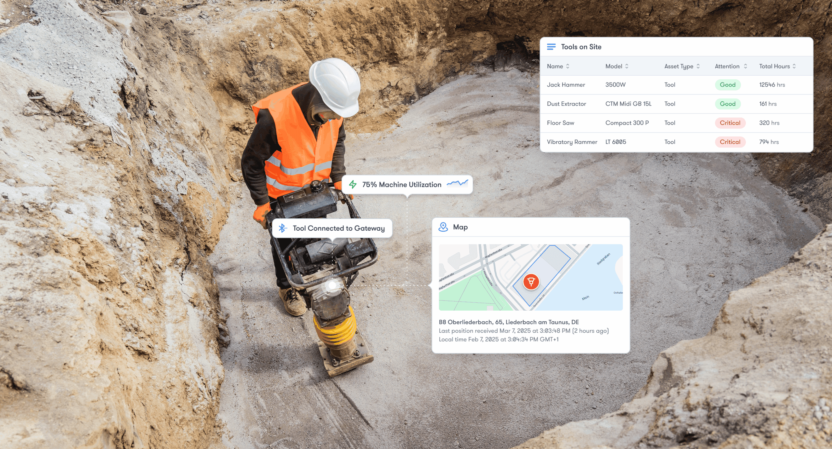Open the Dust Extractor row
832x449 pixels.
tap(566, 104)
